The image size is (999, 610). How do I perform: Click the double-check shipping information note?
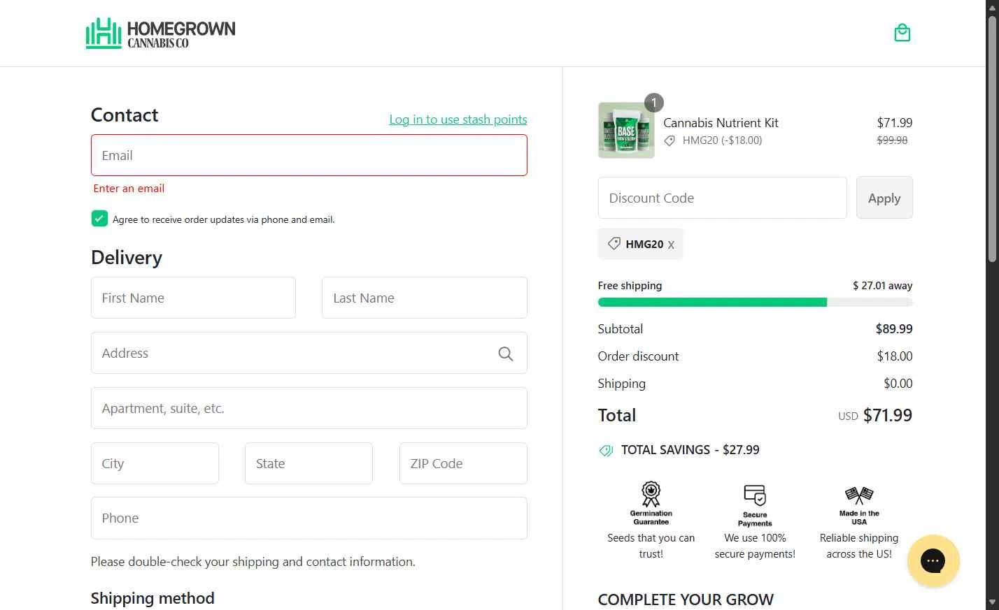pos(253,562)
